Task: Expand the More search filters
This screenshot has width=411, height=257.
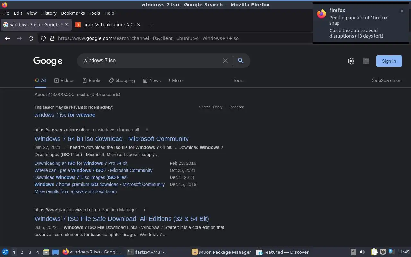Action: [x=175, y=80]
